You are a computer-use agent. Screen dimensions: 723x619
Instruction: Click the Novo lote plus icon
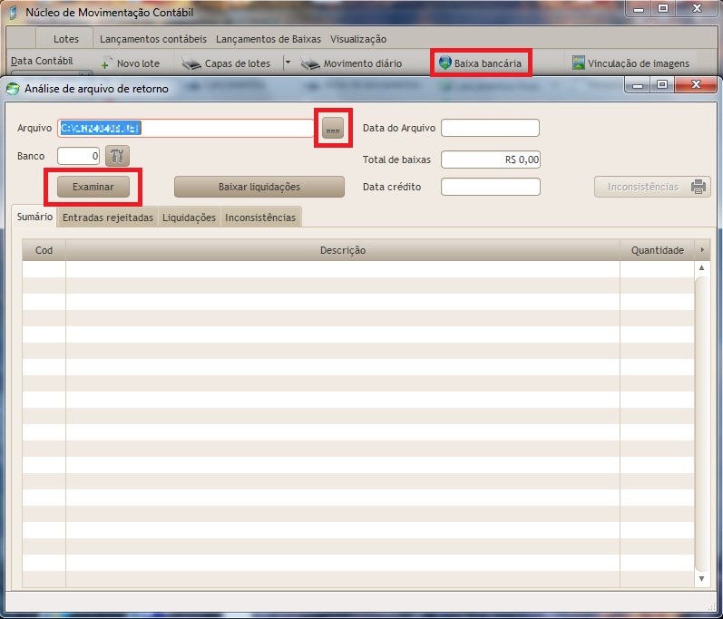coord(106,64)
